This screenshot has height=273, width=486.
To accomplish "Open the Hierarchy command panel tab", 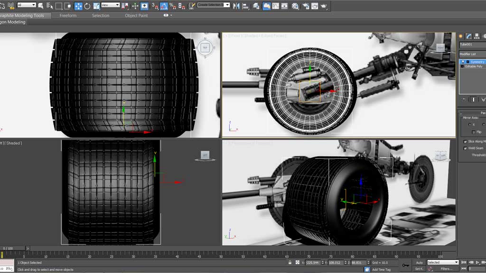I will tap(477, 36).
